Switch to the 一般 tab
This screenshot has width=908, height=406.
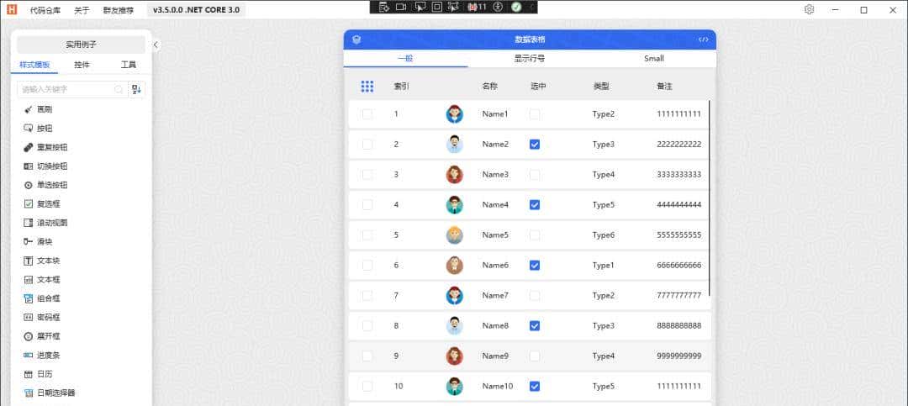[405, 59]
